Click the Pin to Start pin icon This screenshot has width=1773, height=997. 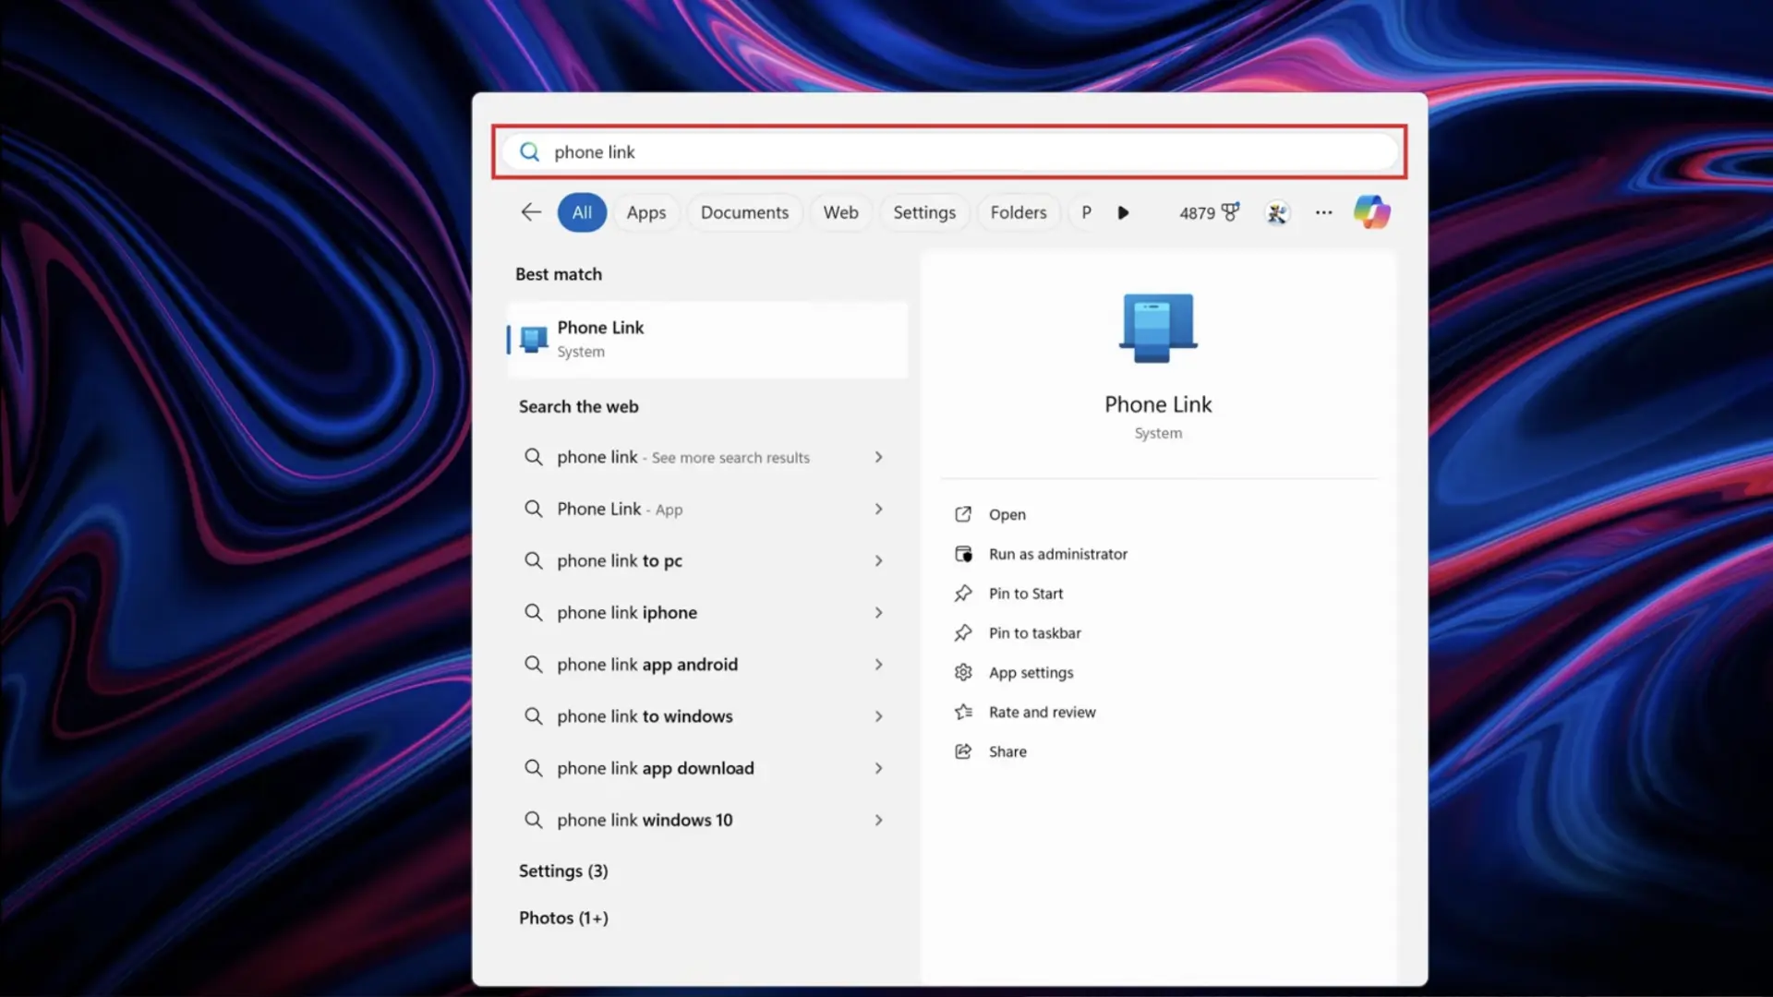point(963,594)
